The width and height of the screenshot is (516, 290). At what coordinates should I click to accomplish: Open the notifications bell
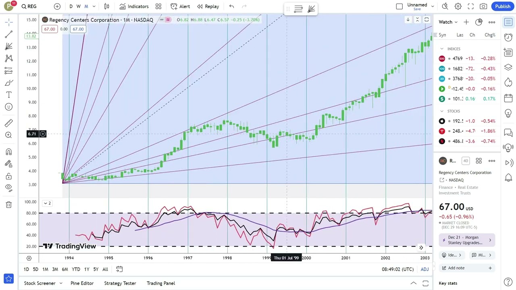[x=508, y=178]
